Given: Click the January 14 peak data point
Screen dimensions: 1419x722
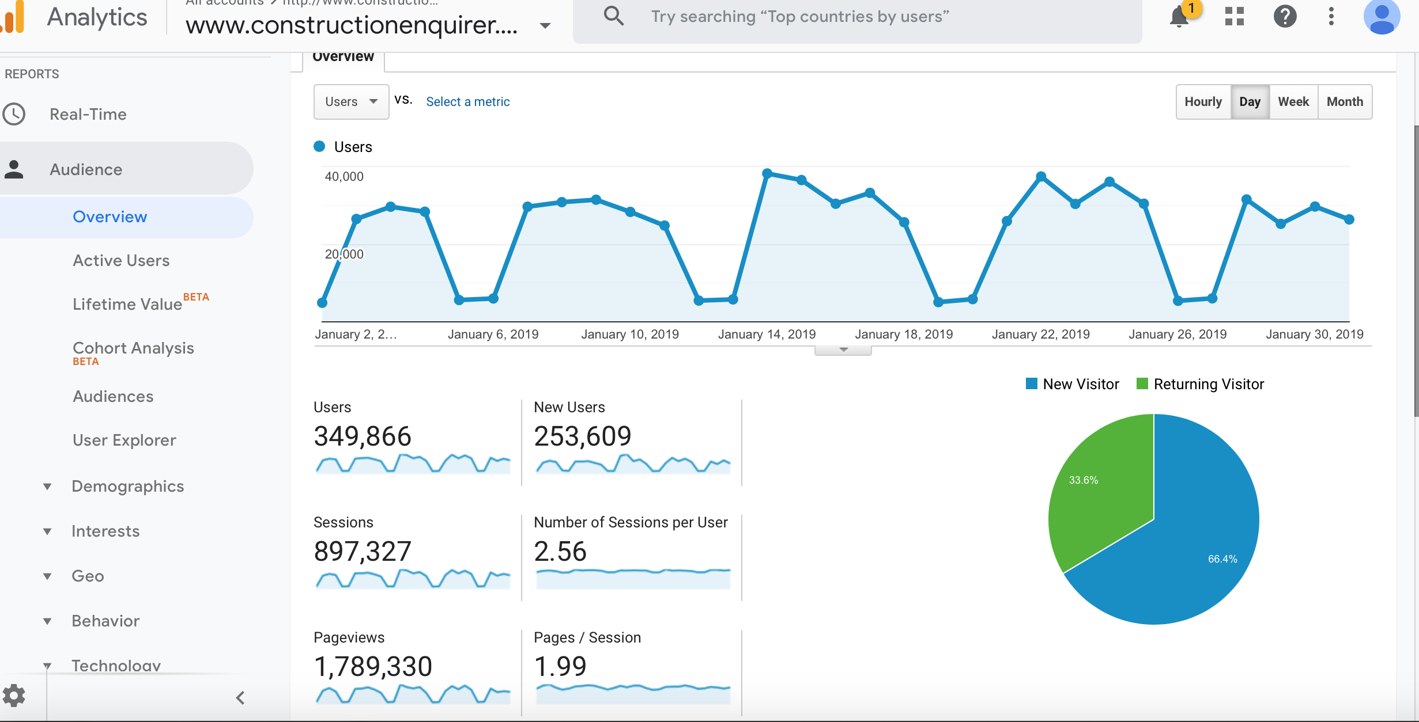Looking at the screenshot, I should tap(767, 173).
